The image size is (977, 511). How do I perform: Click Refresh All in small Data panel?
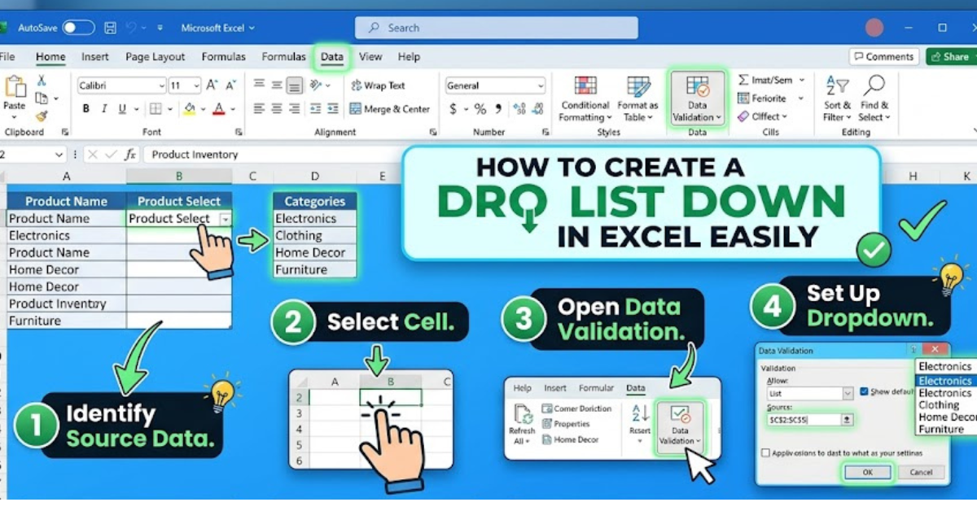[x=522, y=424]
